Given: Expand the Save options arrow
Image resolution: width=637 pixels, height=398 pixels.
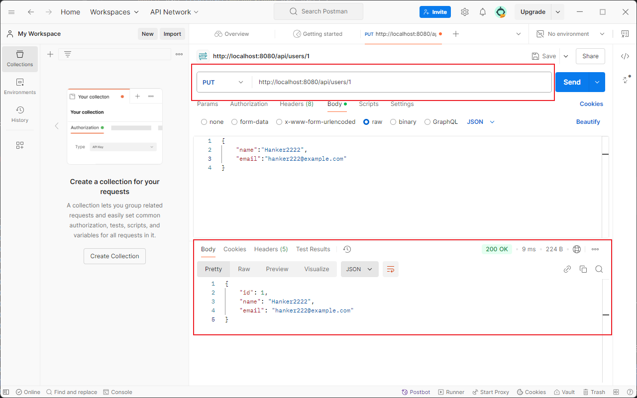Looking at the screenshot, I should coord(566,56).
